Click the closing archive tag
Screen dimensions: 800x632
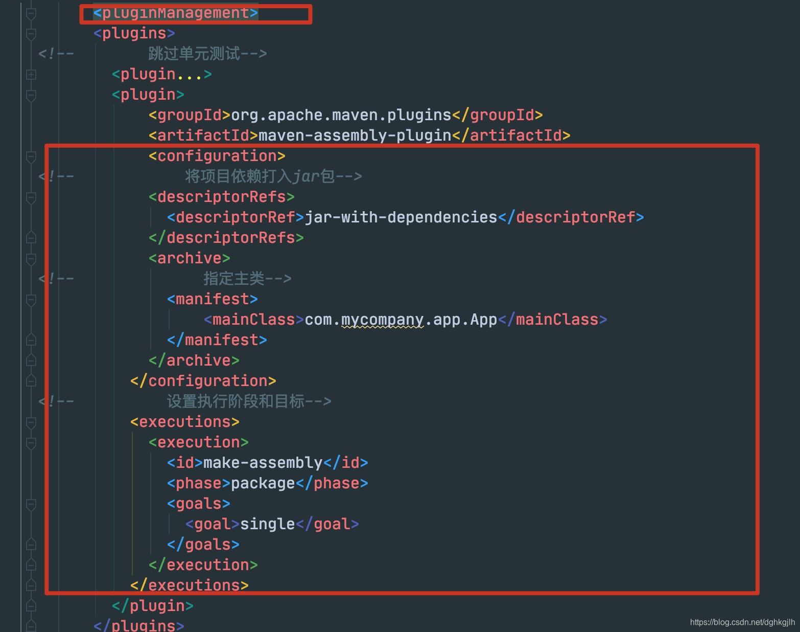[x=194, y=361]
